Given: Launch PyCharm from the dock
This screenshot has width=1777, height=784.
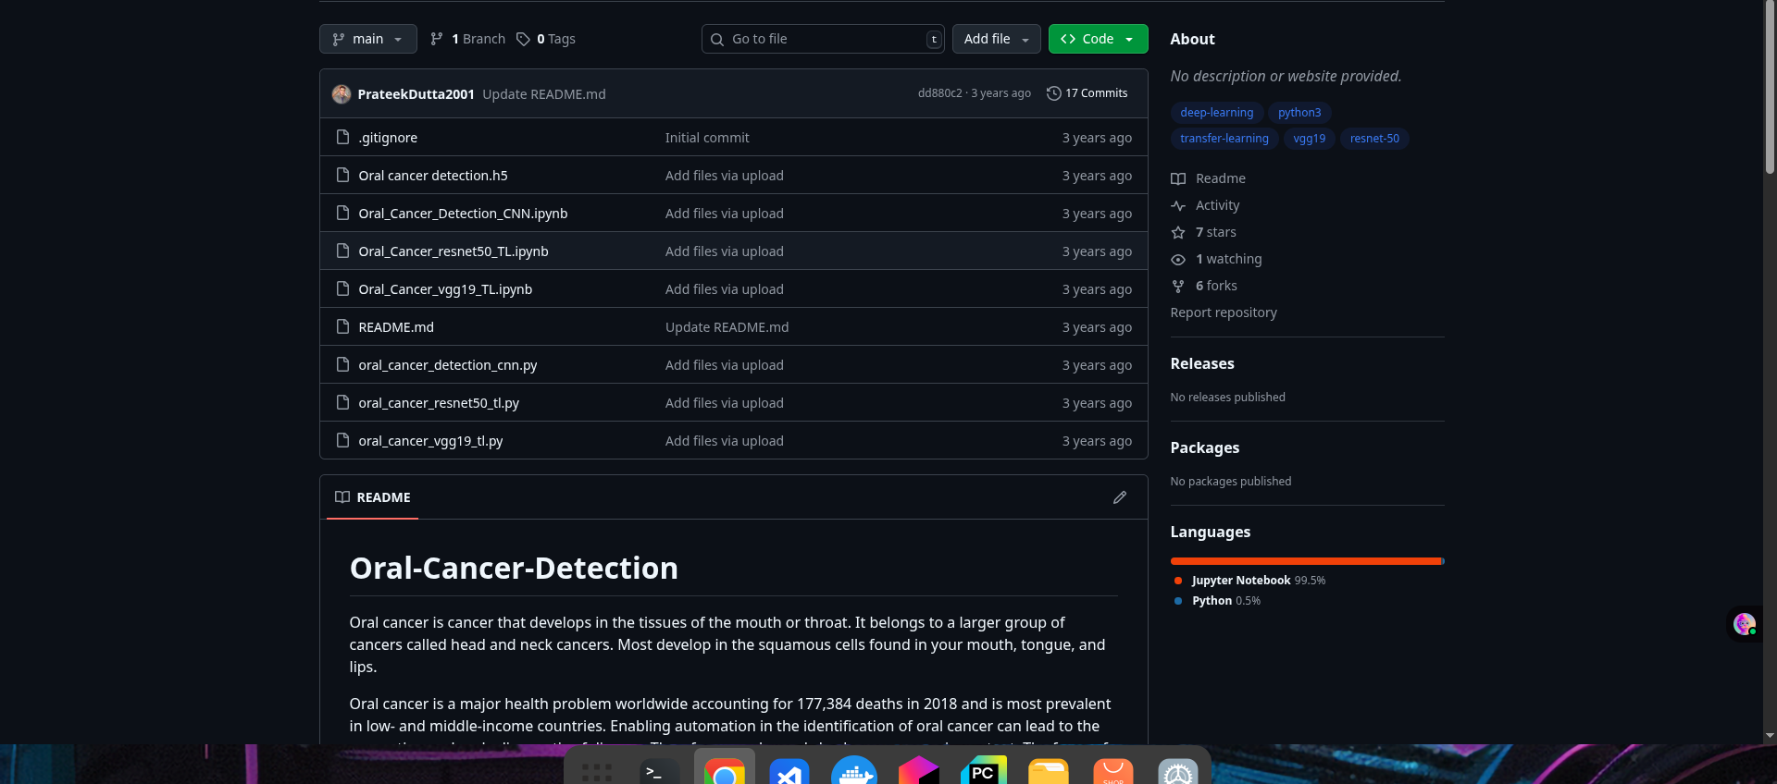Looking at the screenshot, I should 983,769.
